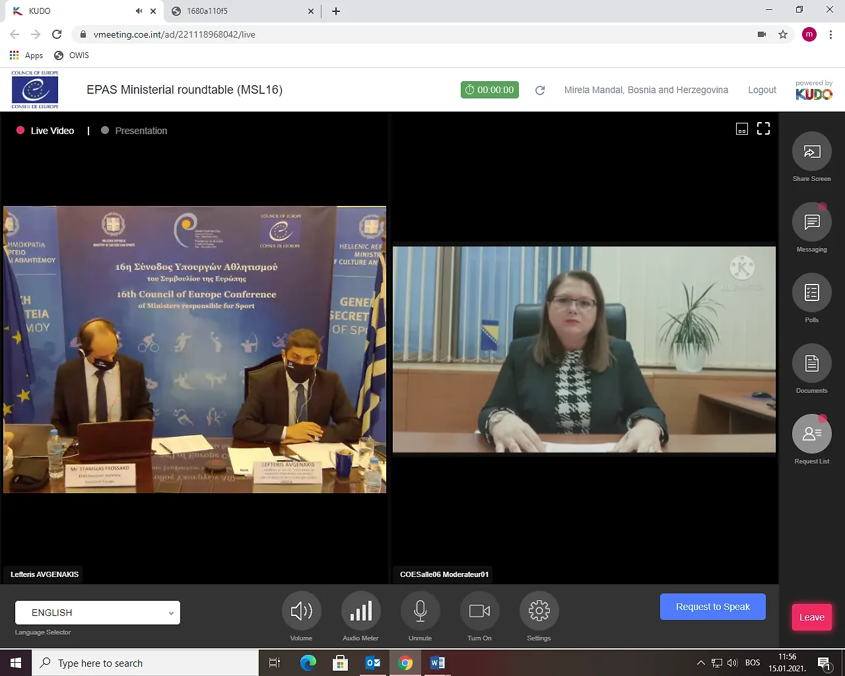Viewport: 845px width, 676px height.
Task: Click the Windows taskbar search box
Action: [145, 663]
